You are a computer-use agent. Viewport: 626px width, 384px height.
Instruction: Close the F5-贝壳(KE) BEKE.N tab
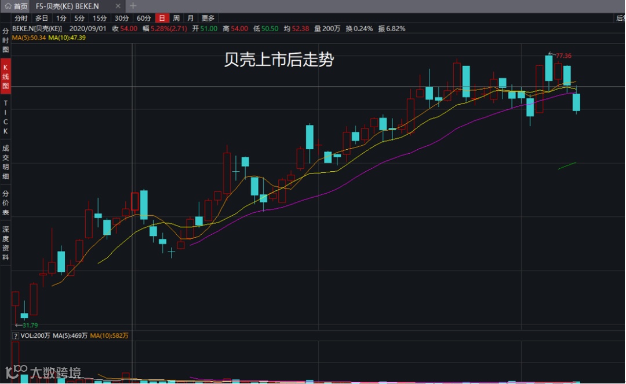click(118, 6)
